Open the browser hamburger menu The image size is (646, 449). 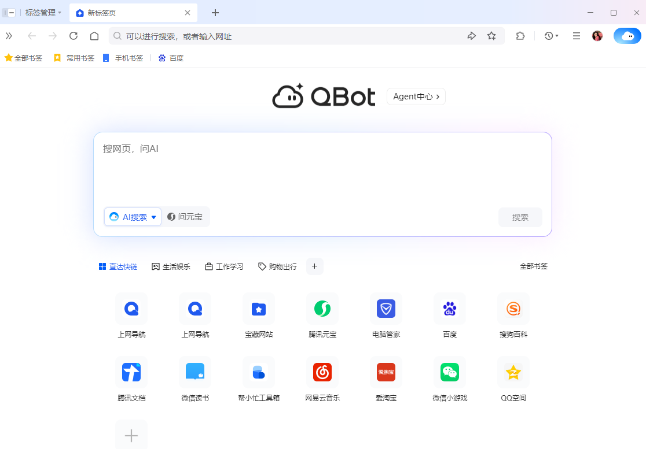coord(576,35)
